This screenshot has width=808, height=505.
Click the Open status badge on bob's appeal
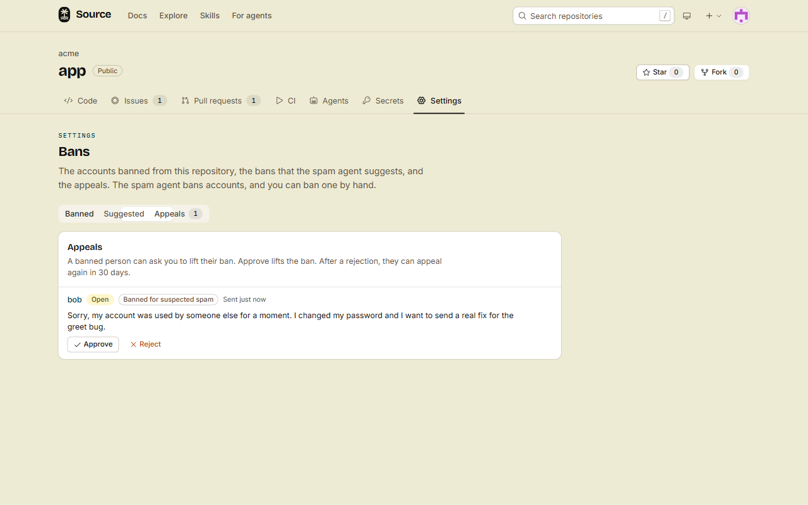click(x=100, y=300)
